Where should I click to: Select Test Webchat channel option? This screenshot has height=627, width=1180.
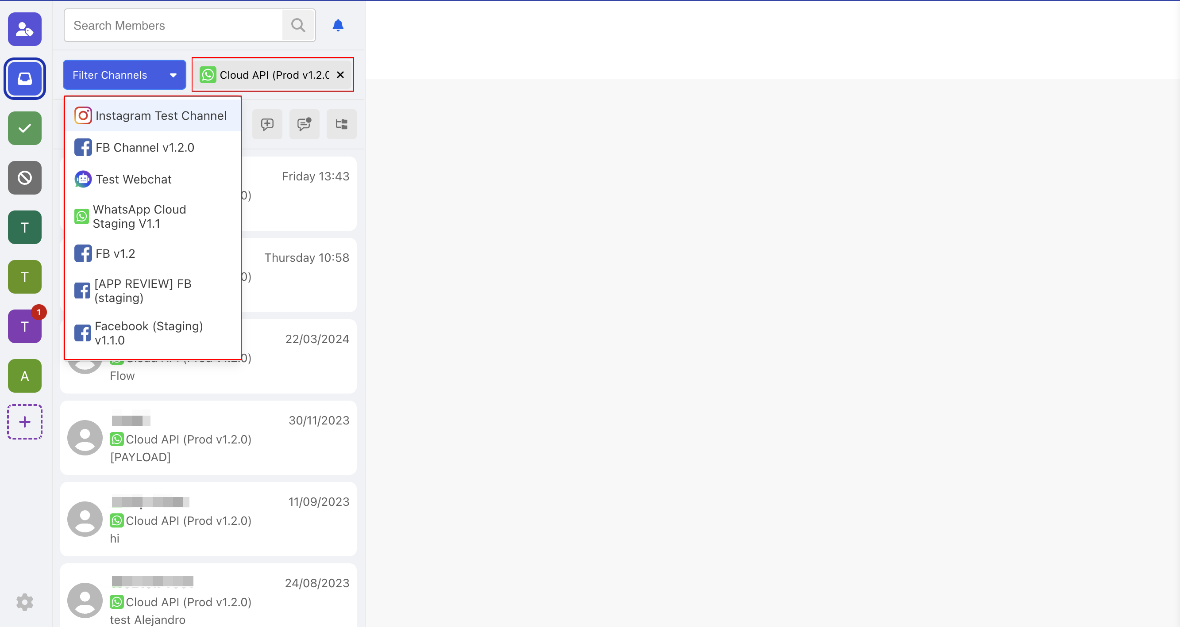(x=133, y=180)
